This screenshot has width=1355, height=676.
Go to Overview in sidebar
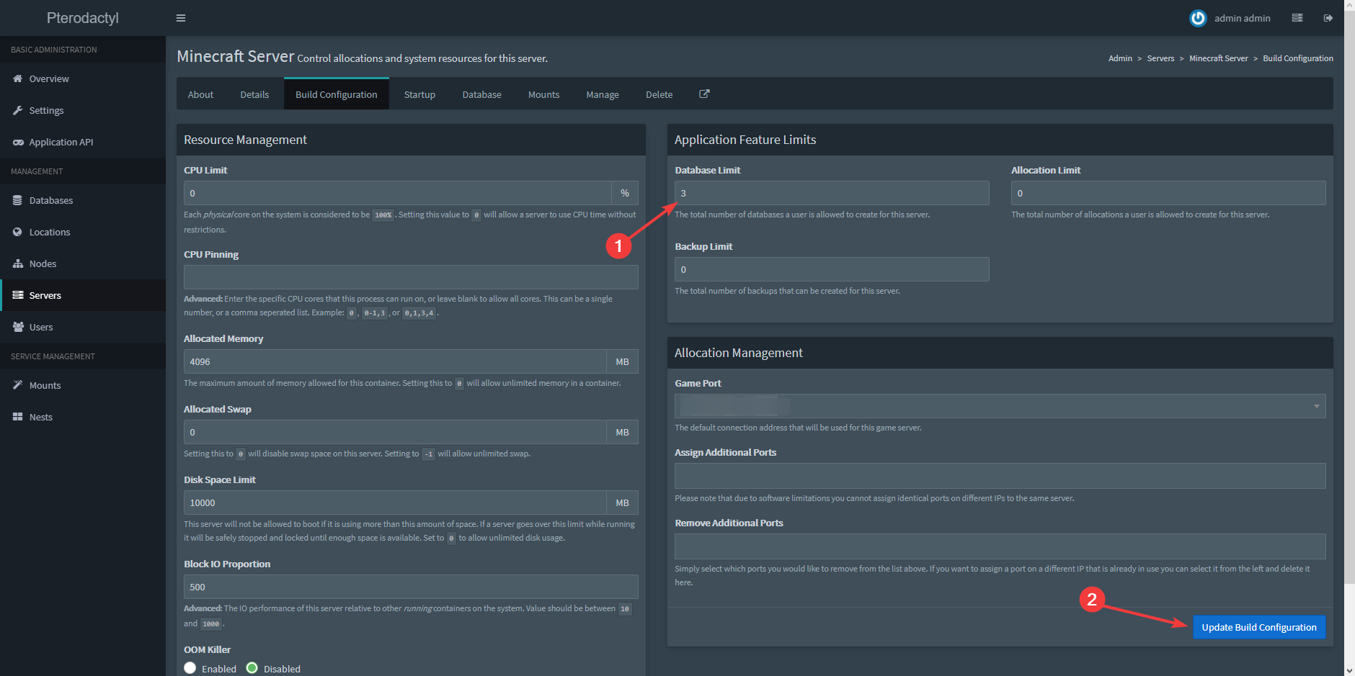click(x=49, y=79)
